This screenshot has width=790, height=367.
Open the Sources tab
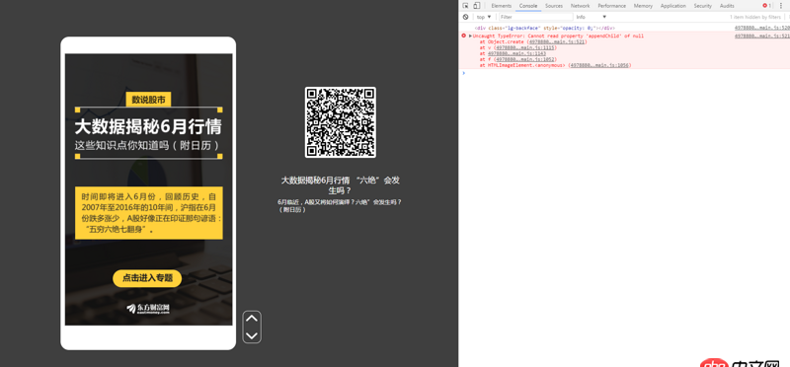point(554,6)
